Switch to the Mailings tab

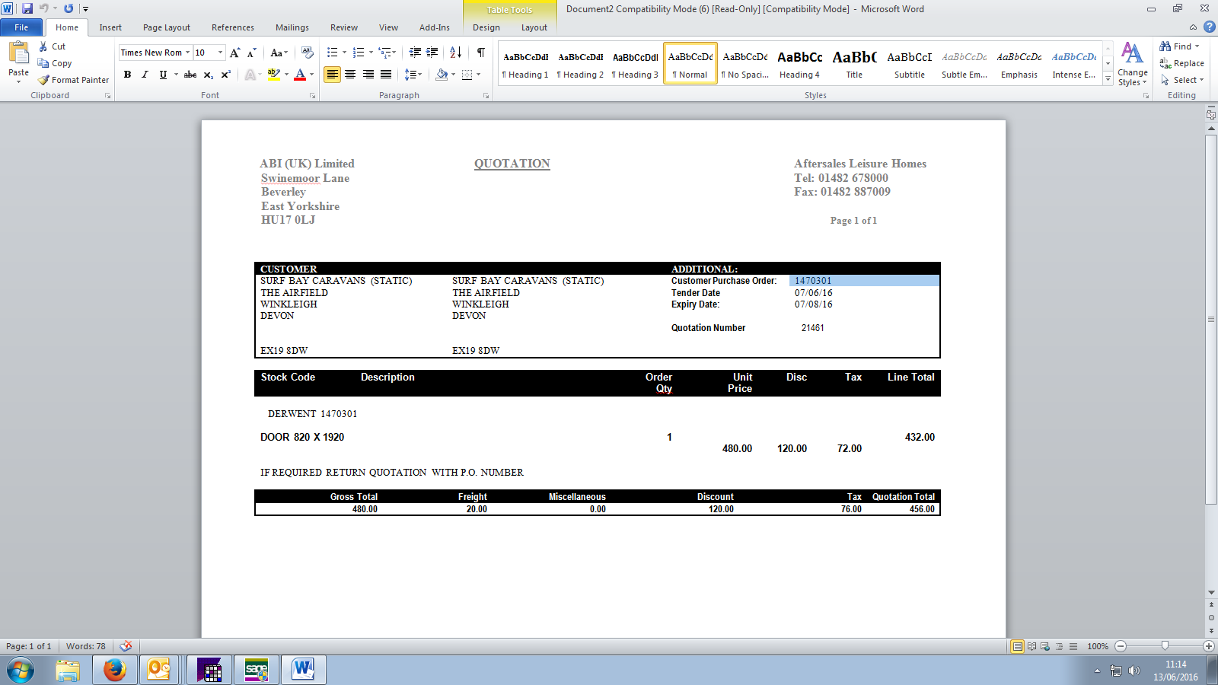click(292, 27)
